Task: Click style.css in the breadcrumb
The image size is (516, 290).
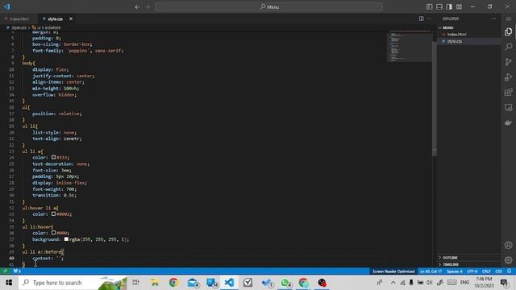Action: [x=19, y=27]
